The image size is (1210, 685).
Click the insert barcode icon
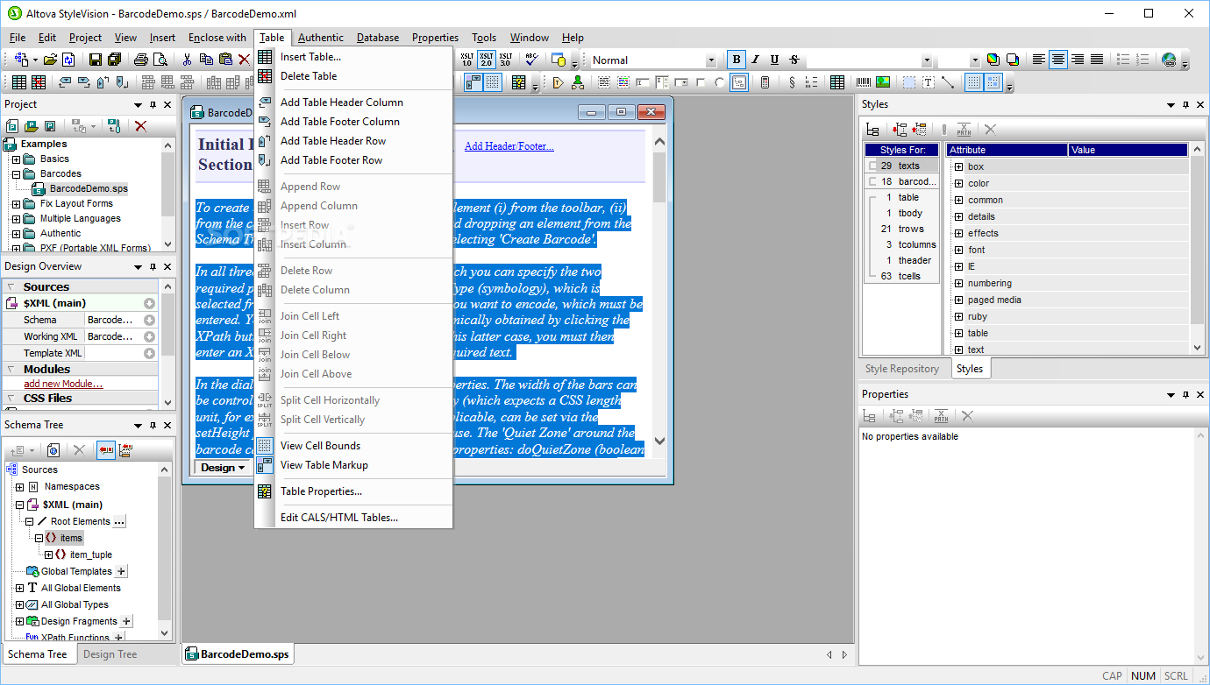pyautogui.click(x=864, y=82)
